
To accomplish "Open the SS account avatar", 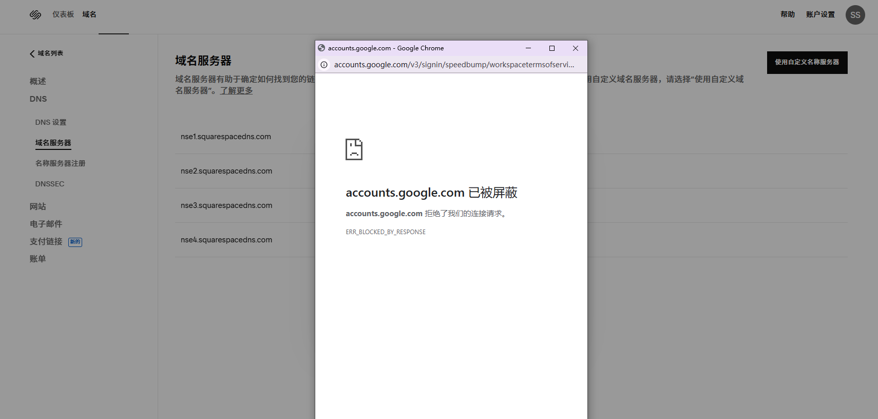I will point(855,15).
